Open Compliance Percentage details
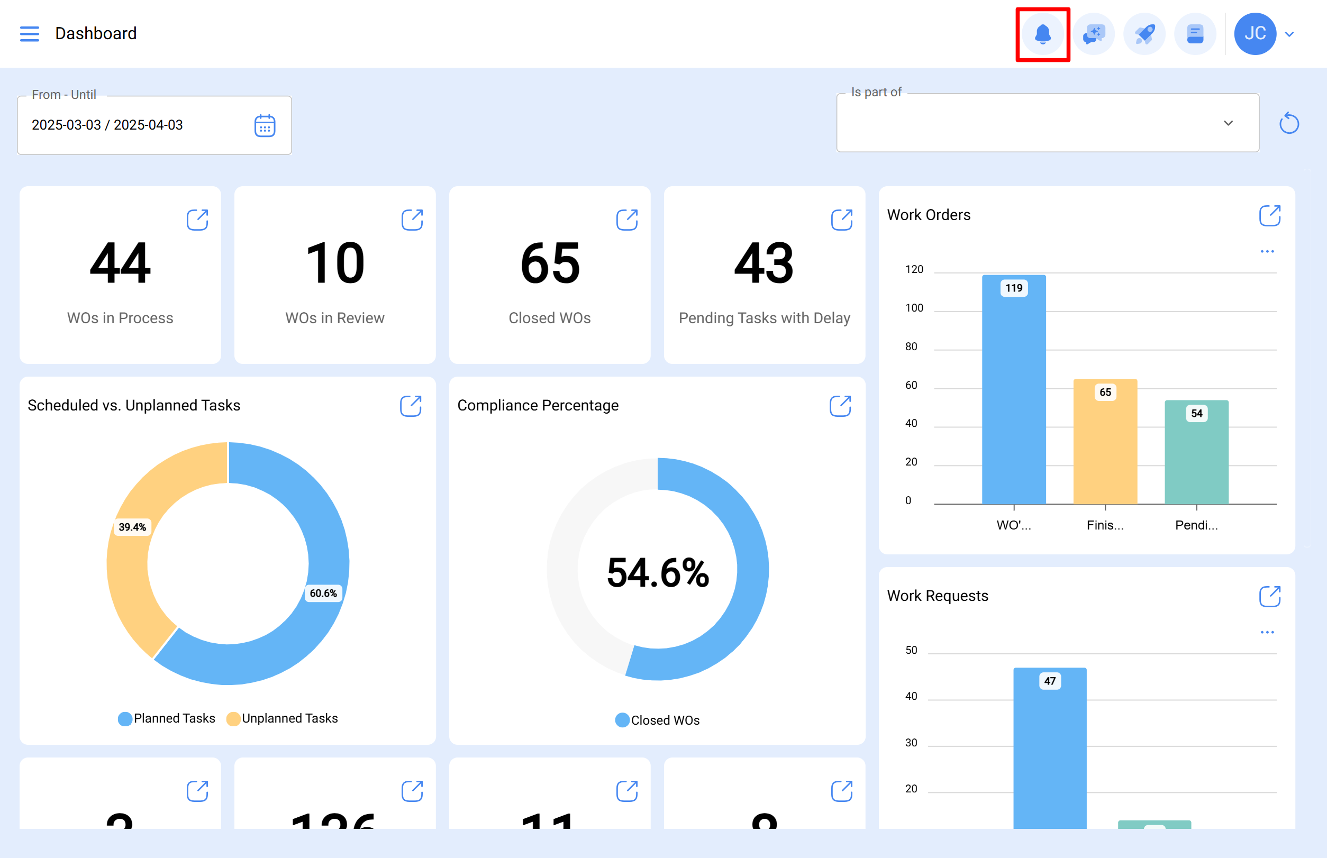The image size is (1327, 858). pos(840,406)
